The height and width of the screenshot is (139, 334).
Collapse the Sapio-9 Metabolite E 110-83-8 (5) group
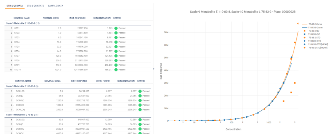[x=22, y=86]
